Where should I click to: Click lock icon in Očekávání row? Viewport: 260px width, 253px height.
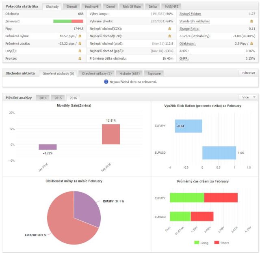point(251,43)
